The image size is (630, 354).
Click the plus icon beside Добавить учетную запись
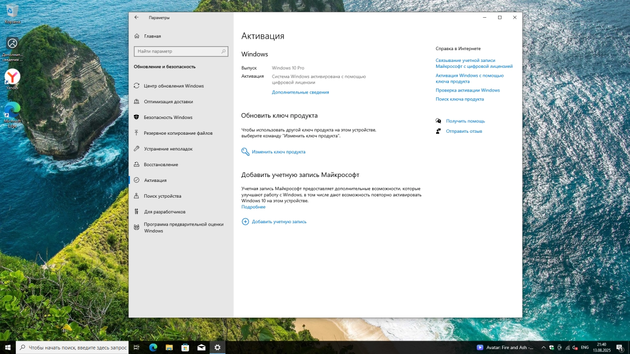point(245,222)
